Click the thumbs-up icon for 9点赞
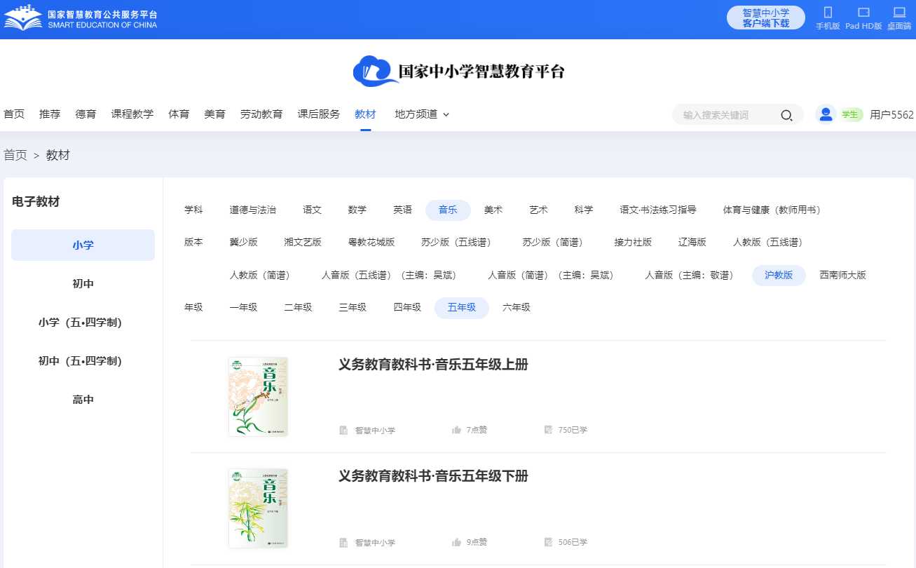 [456, 542]
